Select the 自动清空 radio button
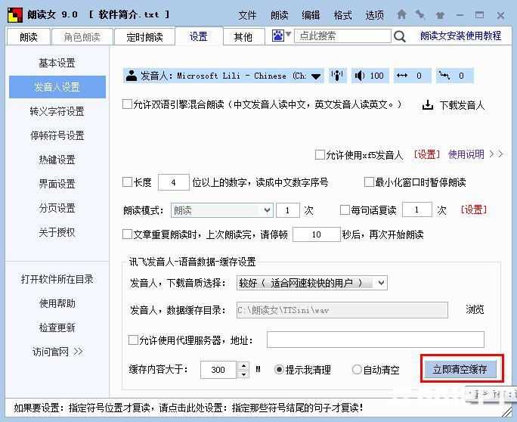This screenshot has height=422, width=517. 357,370
